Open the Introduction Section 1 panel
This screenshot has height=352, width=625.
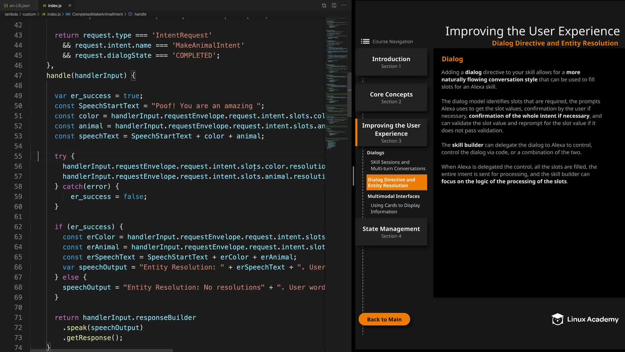pos(391,62)
